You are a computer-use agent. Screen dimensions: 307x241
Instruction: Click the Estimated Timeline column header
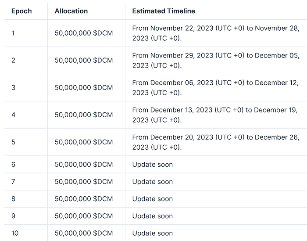tap(164, 11)
